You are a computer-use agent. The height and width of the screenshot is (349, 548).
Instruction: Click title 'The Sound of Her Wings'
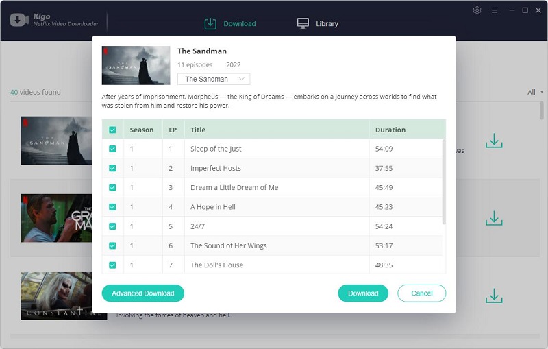click(x=229, y=246)
